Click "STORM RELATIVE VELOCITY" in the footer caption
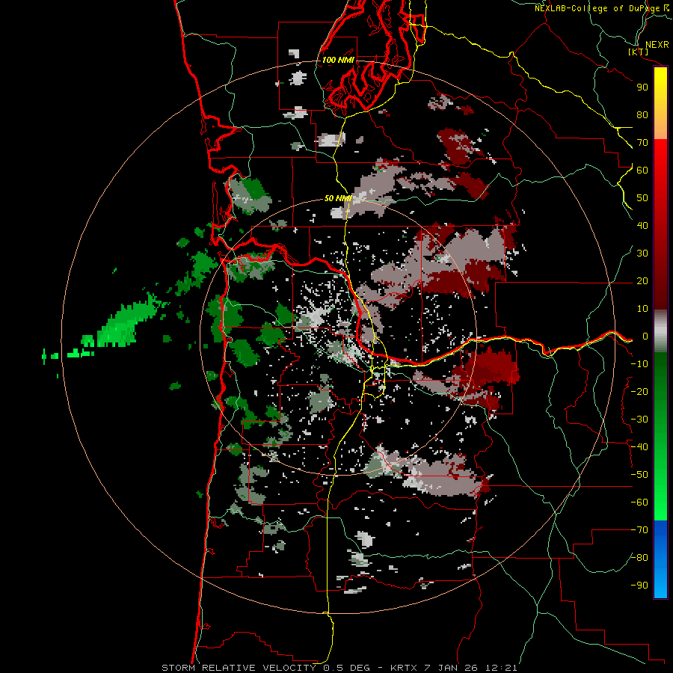 point(239,668)
